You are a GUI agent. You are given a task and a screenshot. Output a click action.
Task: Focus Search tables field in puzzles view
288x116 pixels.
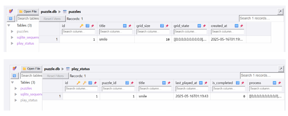tap(28, 19)
